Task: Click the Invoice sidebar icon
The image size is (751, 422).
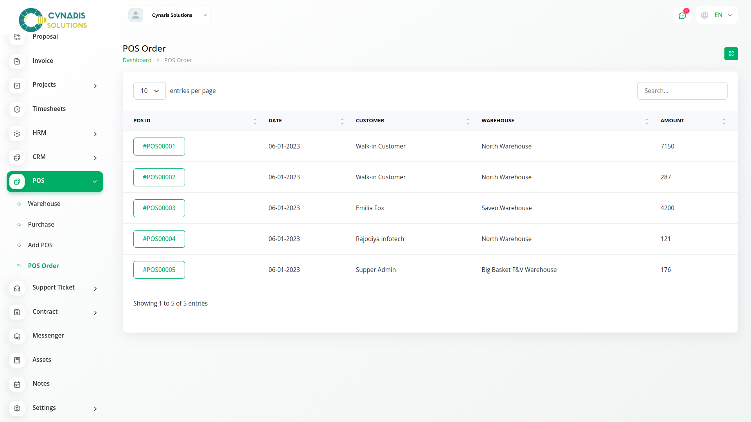Action: (x=17, y=61)
